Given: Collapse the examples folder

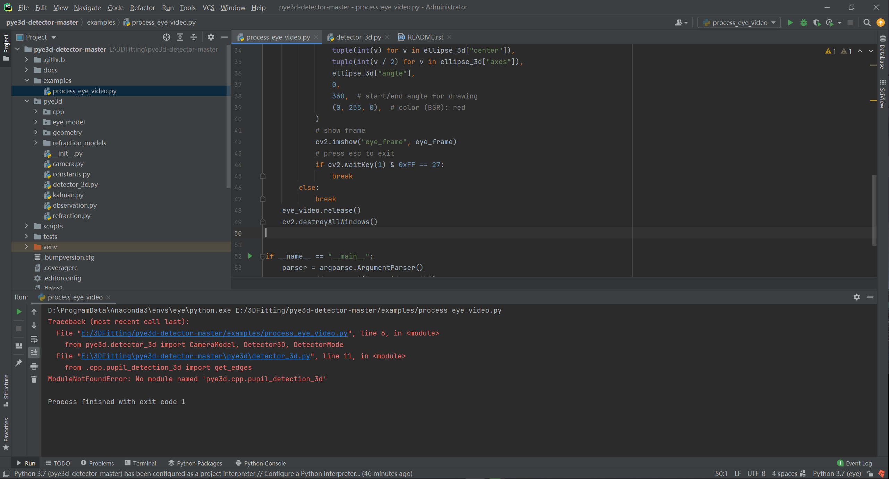Looking at the screenshot, I should pos(26,80).
